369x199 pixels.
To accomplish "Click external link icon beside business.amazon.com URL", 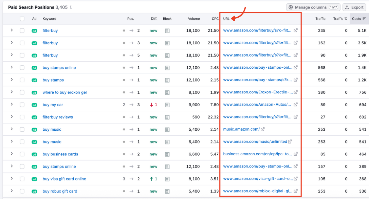I will [295, 154].
